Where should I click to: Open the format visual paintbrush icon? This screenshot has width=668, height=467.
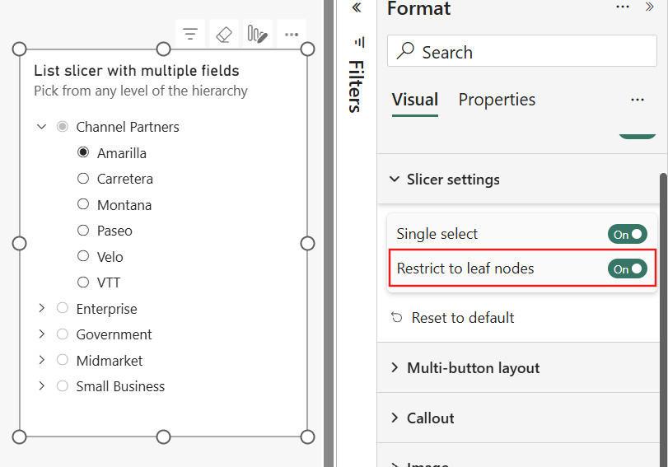coord(257,34)
